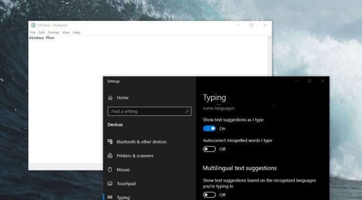Click the keyboard icon next to Typing
This screenshot has height=200, width=362.
(110, 197)
